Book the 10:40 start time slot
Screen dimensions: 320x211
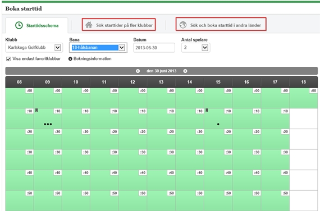click(76, 180)
